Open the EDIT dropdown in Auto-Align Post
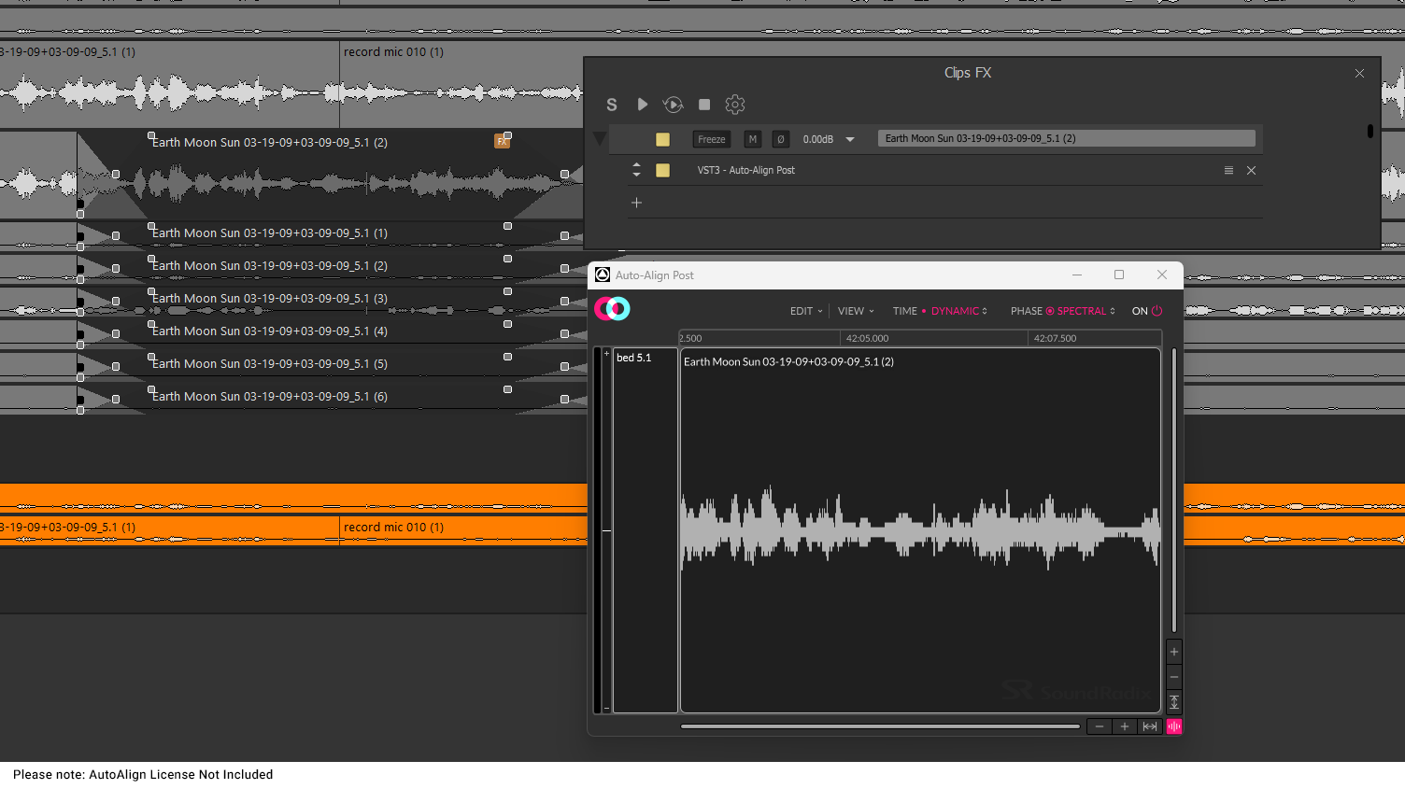The width and height of the screenshot is (1405, 789). click(804, 311)
